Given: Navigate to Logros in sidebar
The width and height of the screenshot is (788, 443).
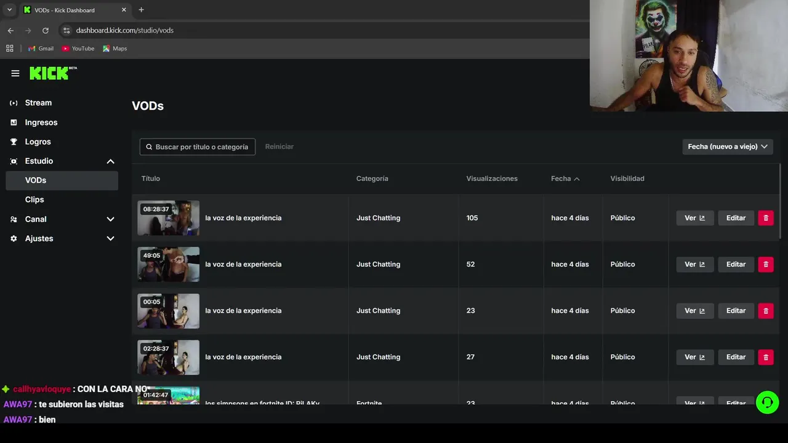Looking at the screenshot, I should click(38, 142).
